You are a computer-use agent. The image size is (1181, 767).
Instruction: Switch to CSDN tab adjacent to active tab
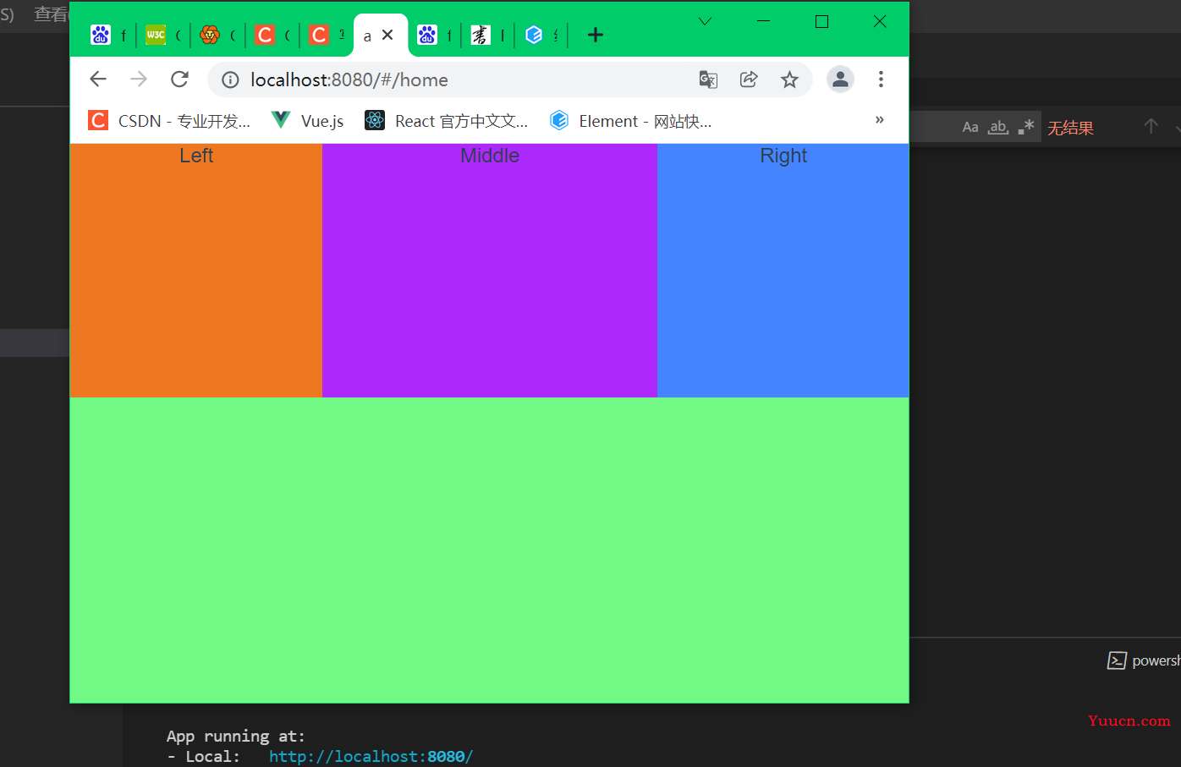(x=325, y=35)
